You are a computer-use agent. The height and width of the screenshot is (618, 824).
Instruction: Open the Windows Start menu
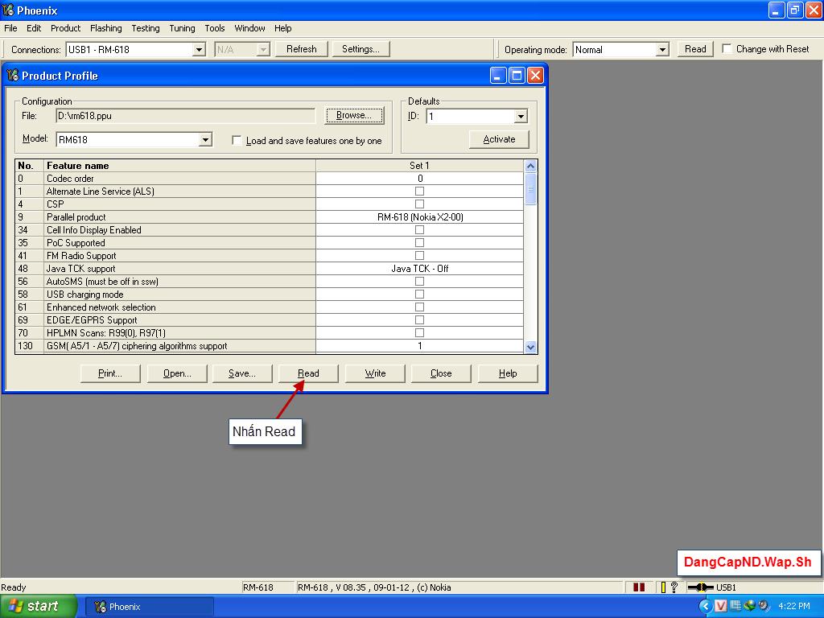pyautogui.click(x=38, y=607)
